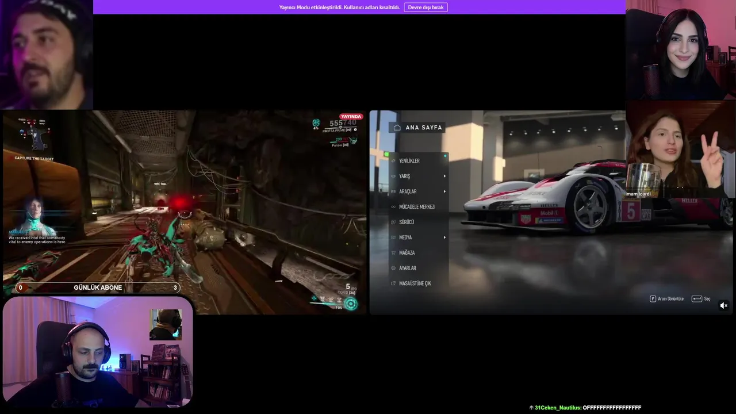
Task: Click the 'OFFFFFFFFFFFFFFFFF' chat message
Action: click(x=612, y=408)
